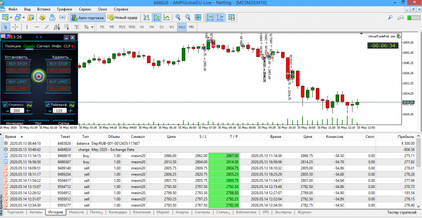Select the horizontal line drawing tool
The height and width of the screenshot is (218, 422).
pyautogui.click(x=37, y=27)
